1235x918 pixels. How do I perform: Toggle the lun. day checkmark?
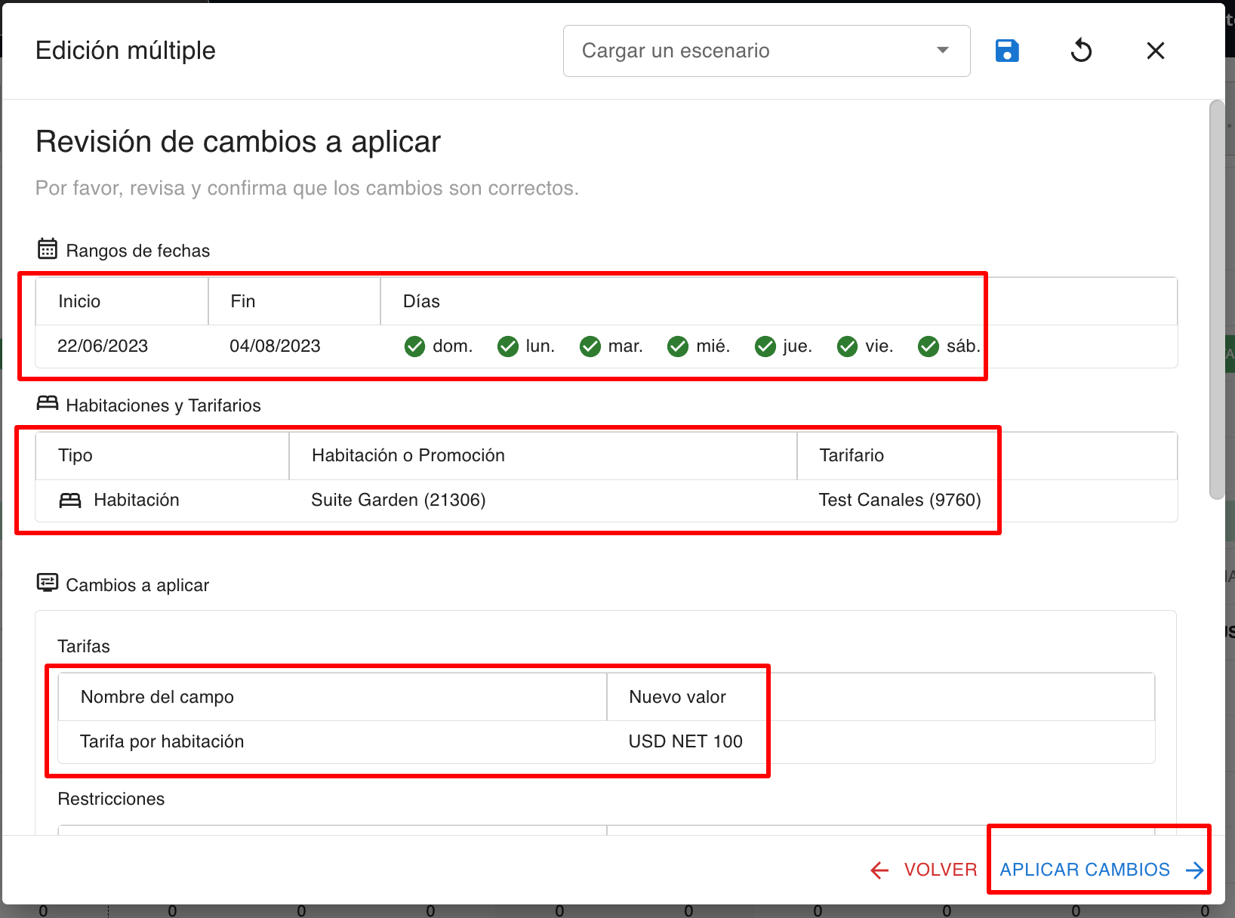coord(507,347)
